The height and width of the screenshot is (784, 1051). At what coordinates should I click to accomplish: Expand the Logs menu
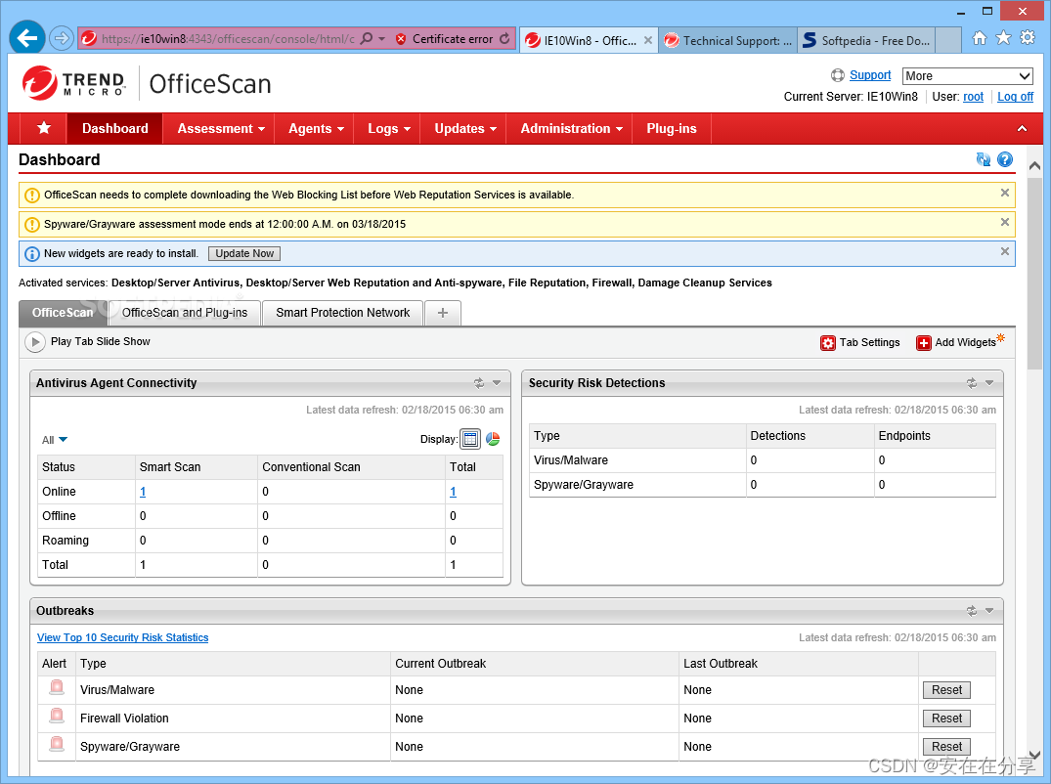(389, 129)
